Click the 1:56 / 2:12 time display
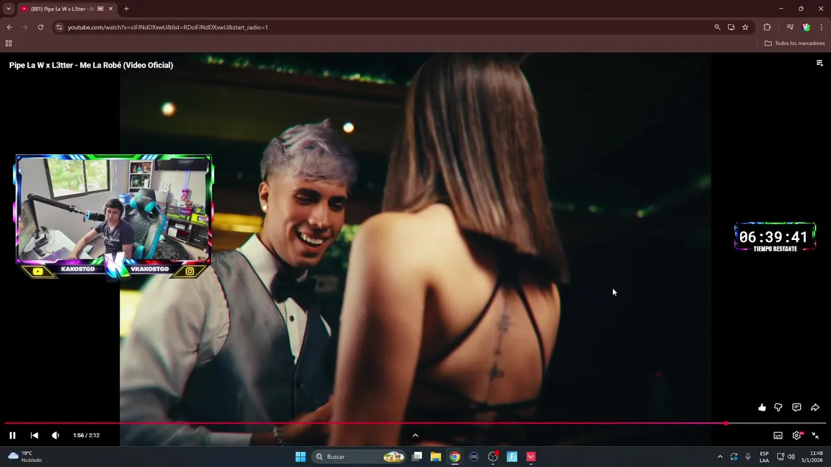The height and width of the screenshot is (467, 831). pos(86,435)
